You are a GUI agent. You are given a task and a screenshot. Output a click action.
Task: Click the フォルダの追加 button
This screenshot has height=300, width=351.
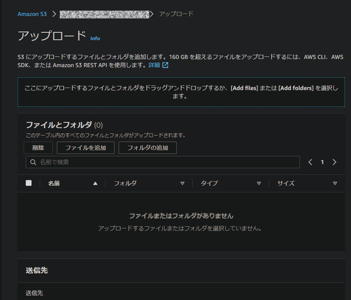click(x=148, y=148)
